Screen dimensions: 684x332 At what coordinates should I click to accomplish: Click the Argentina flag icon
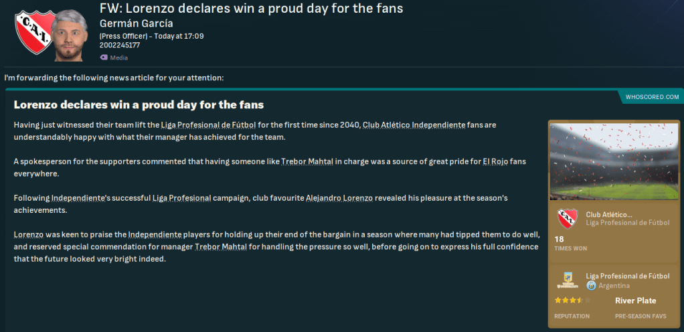coord(591,286)
